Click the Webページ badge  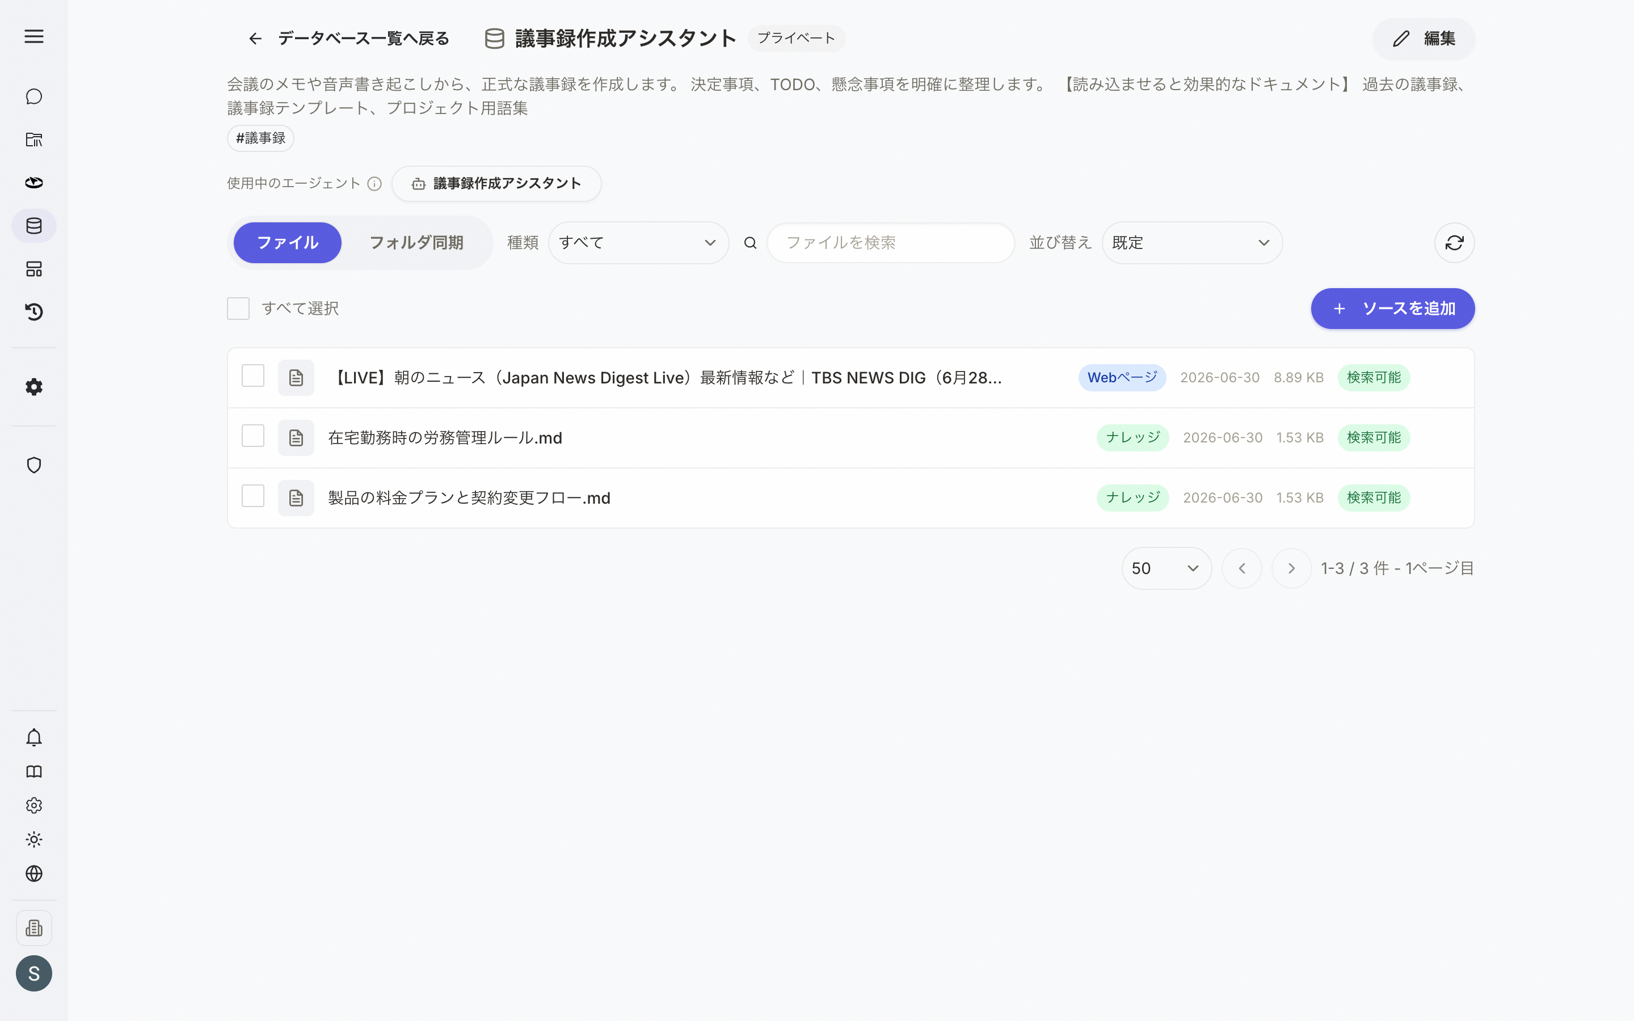click(x=1122, y=377)
